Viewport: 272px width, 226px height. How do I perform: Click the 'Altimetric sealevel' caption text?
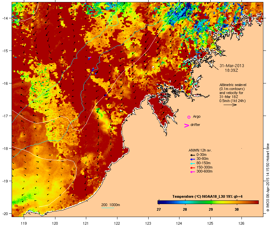pos(233,85)
